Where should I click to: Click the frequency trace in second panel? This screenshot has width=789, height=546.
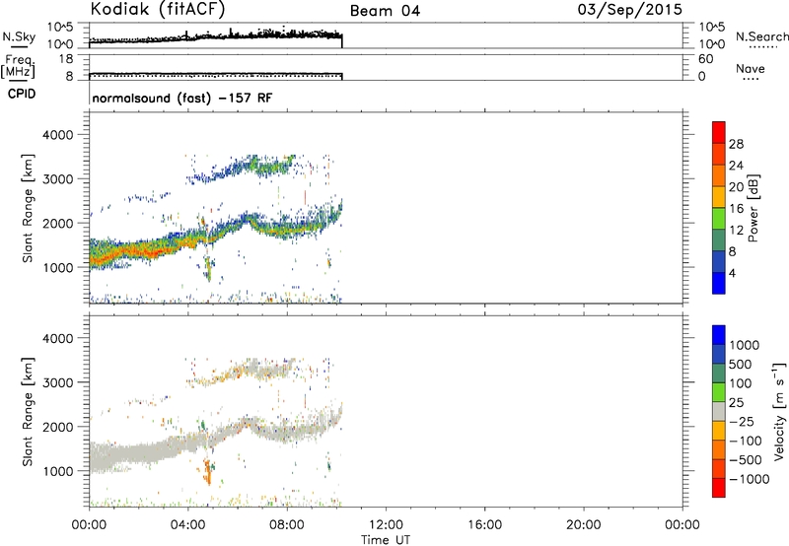pyautogui.click(x=215, y=75)
